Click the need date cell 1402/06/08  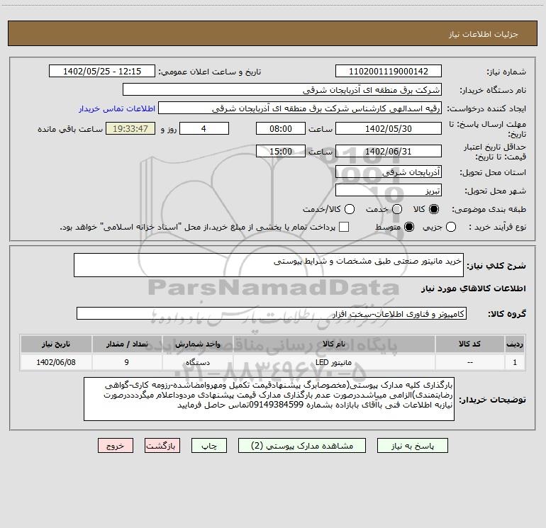(x=56, y=362)
